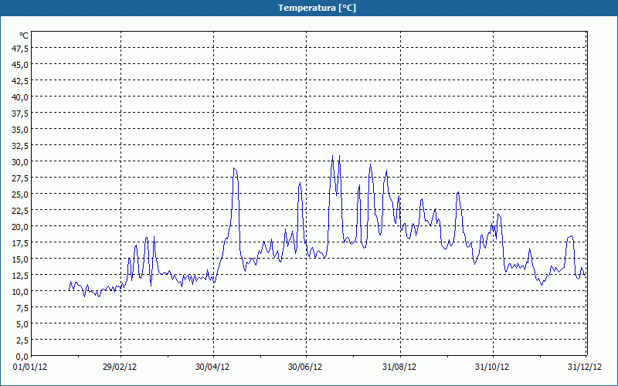Click the 5,0 y-axis value

(x=22, y=324)
